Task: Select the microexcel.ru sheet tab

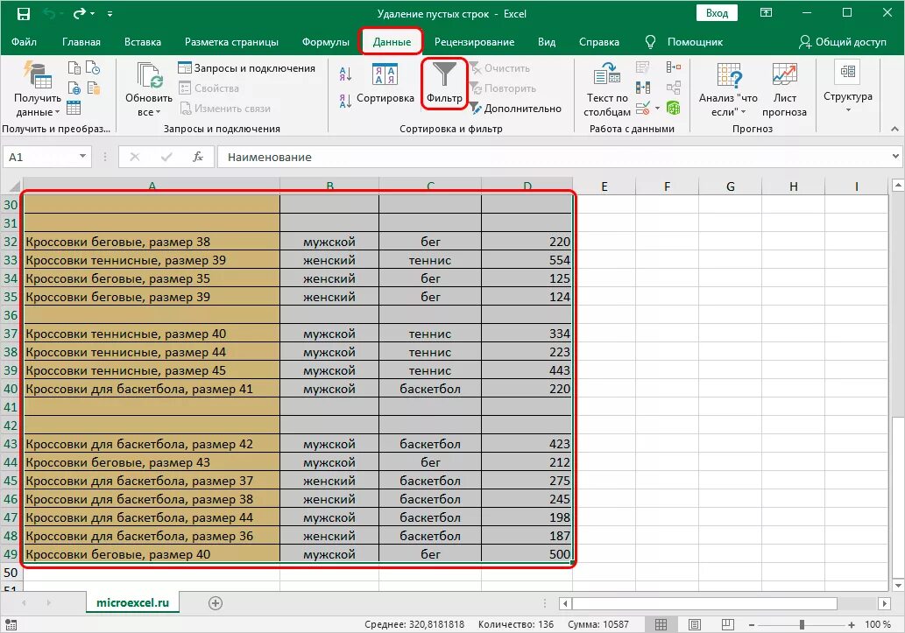Action: coord(133,602)
